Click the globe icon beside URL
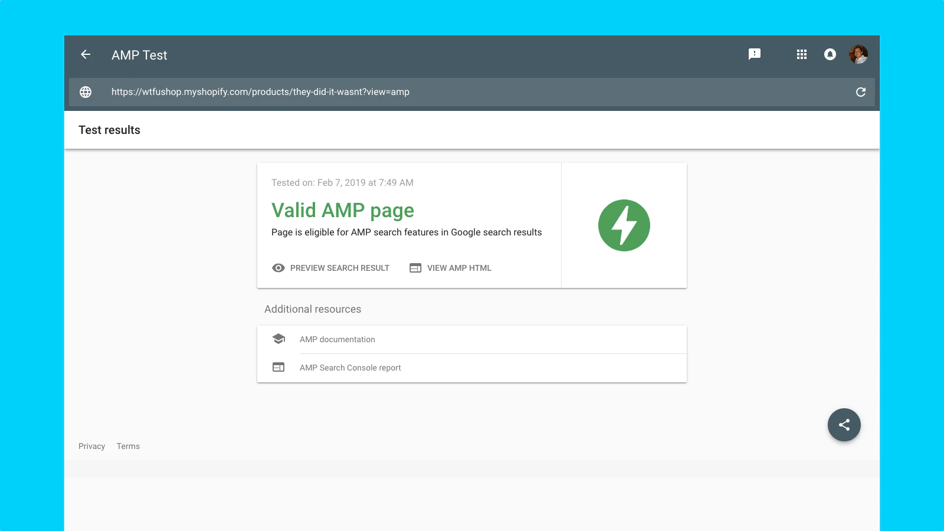Image resolution: width=944 pixels, height=531 pixels. tap(86, 92)
